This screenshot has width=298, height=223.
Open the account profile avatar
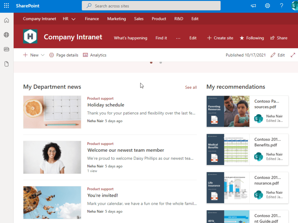pos(294,6)
